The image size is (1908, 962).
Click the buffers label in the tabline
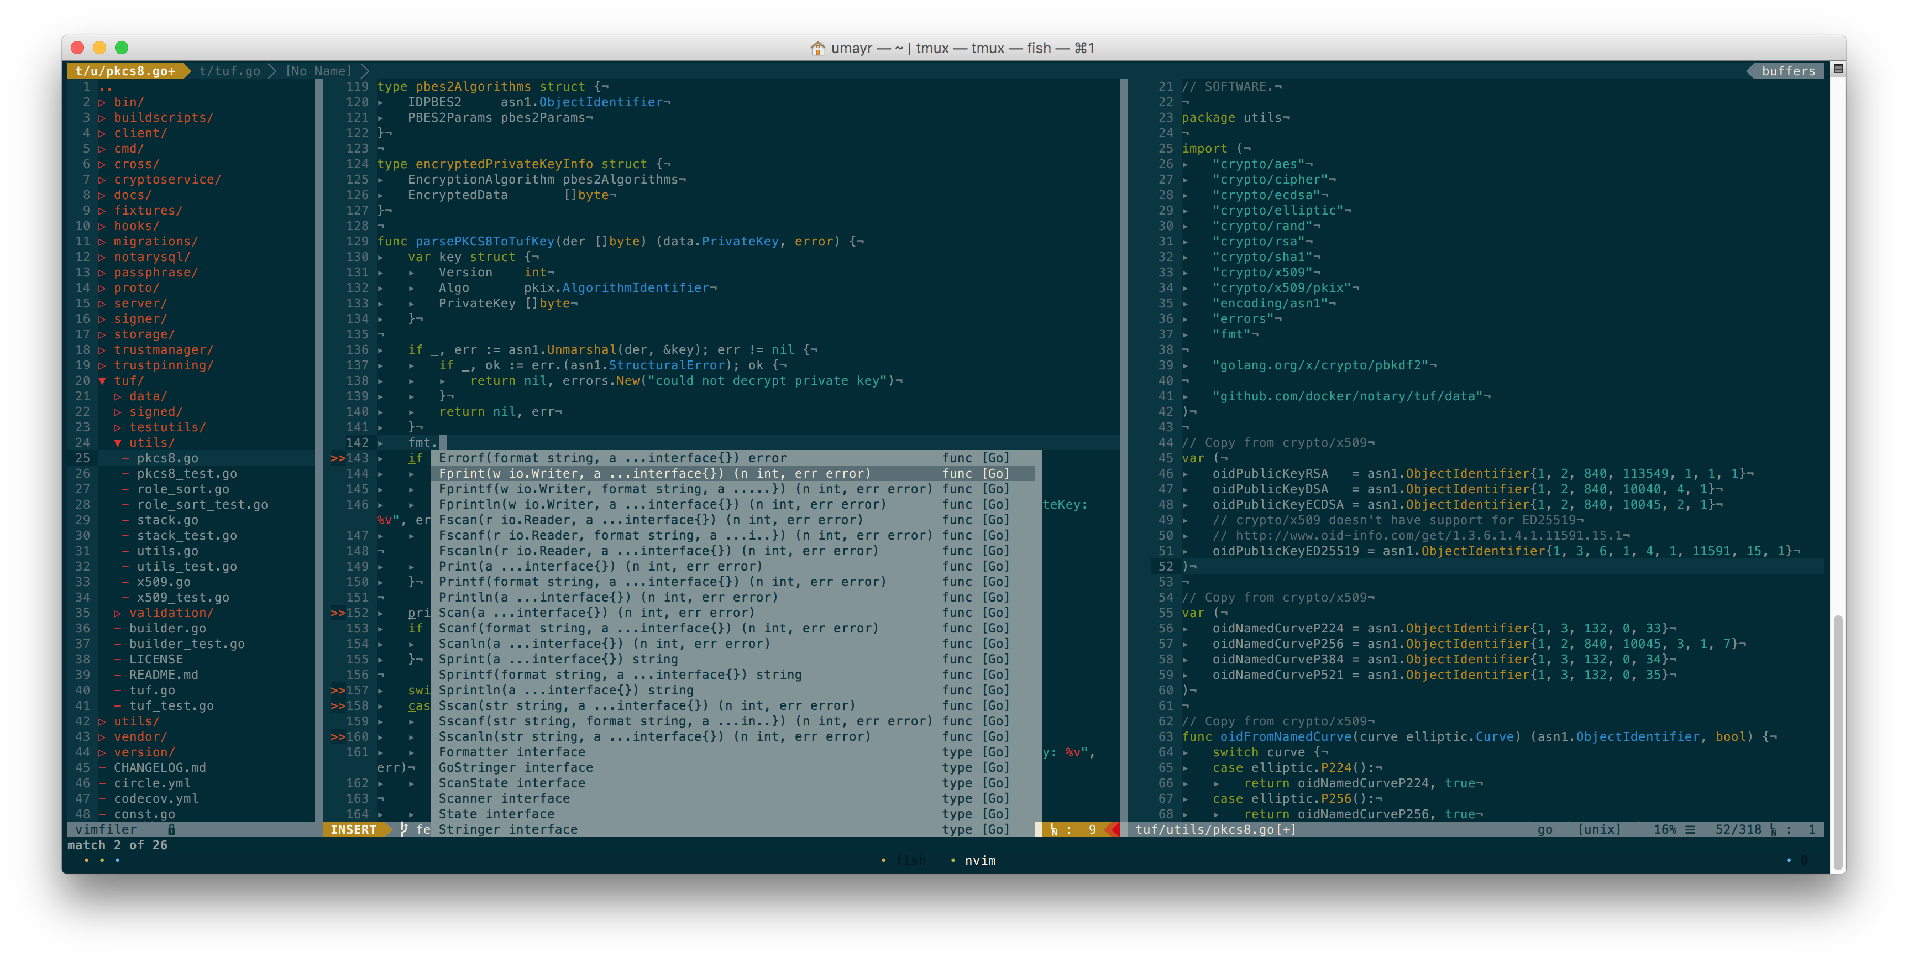1788,71
